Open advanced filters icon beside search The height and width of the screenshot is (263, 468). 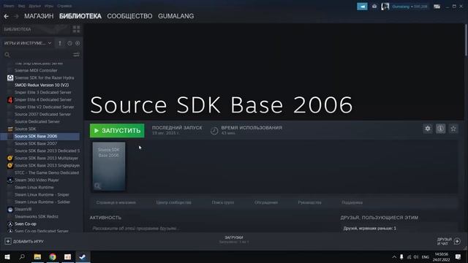pyautogui.click(x=76, y=55)
